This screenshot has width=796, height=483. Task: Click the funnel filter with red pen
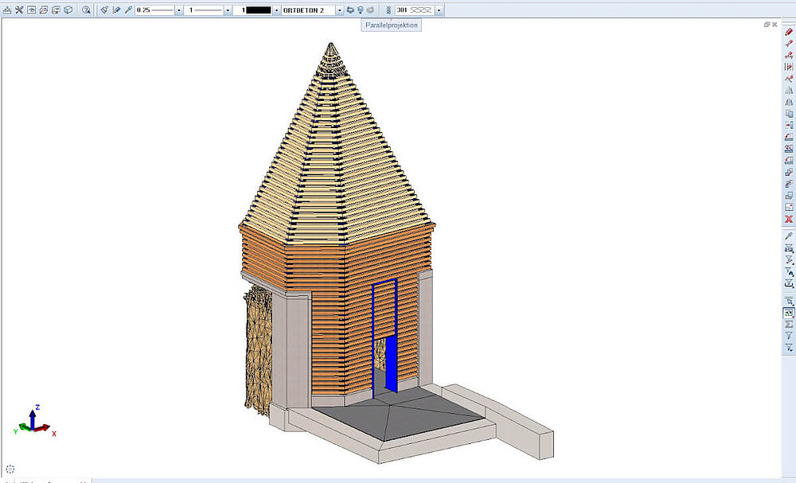pos(788,259)
